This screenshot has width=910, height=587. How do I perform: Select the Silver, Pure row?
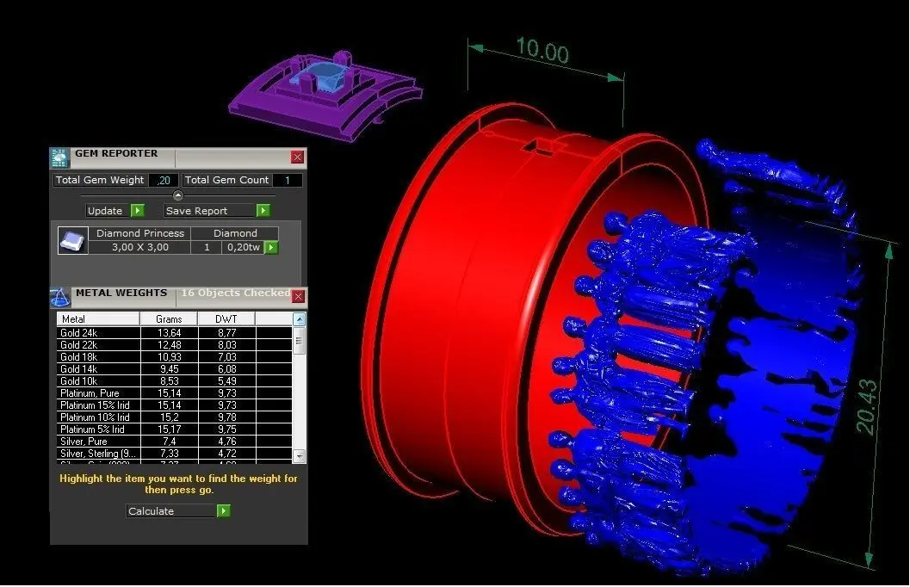174,442
